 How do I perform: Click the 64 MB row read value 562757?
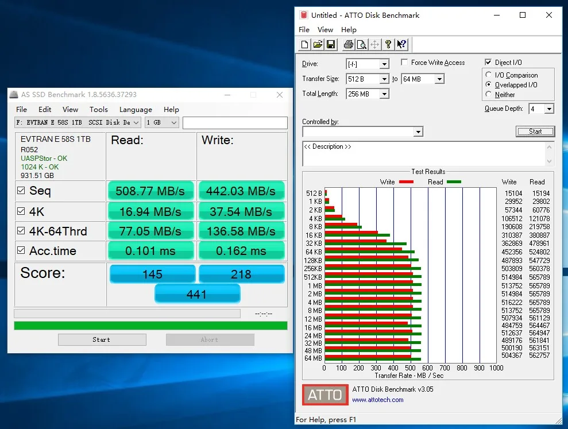click(x=539, y=355)
